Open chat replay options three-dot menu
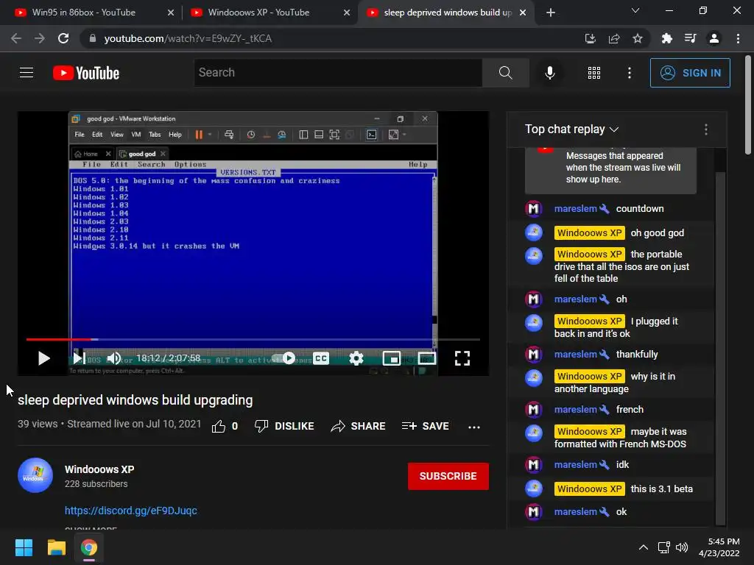This screenshot has width=754, height=565. pyautogui.click(x=706, y=129)
